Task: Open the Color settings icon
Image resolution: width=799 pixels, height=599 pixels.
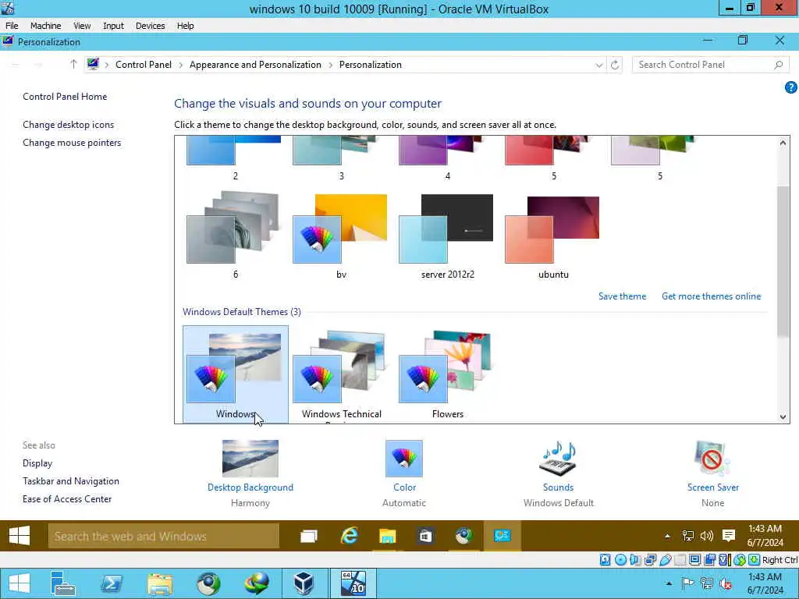Action: 404,459
